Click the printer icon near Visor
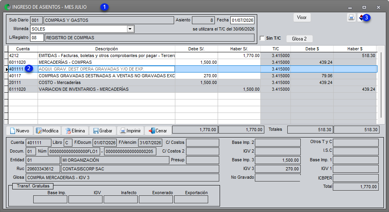 (351, 17)
